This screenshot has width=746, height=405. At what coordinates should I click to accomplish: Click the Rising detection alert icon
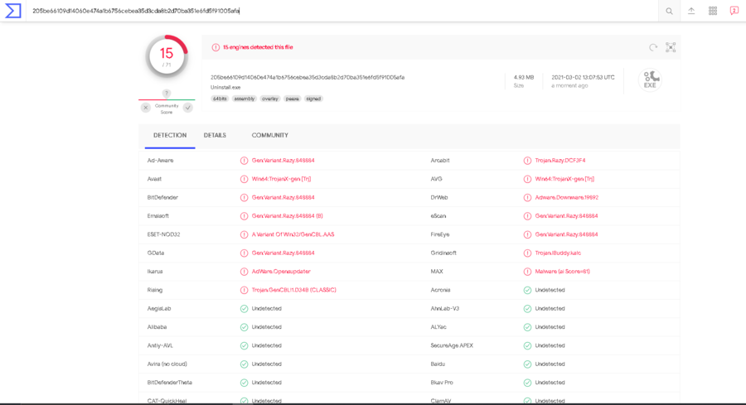[244, 291]
